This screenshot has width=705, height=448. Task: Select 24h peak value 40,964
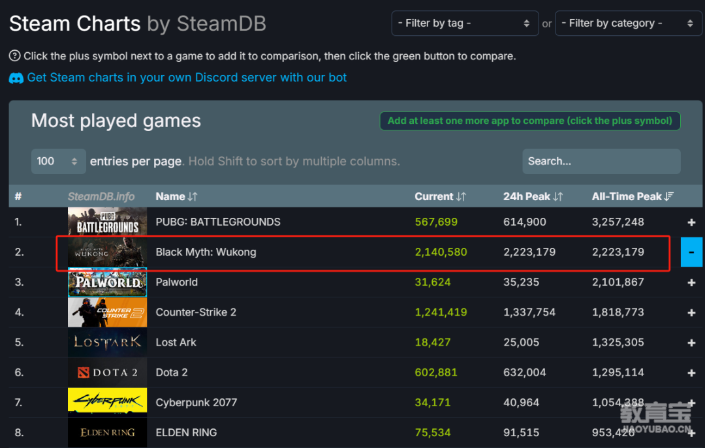521,402
